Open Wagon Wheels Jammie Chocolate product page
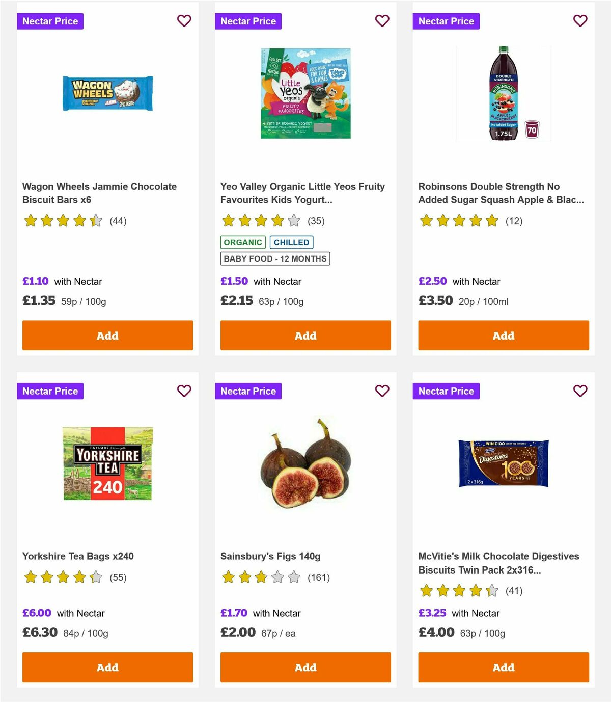Image resolution: width=611 pixels, height=702 pixels. [99, 193]
